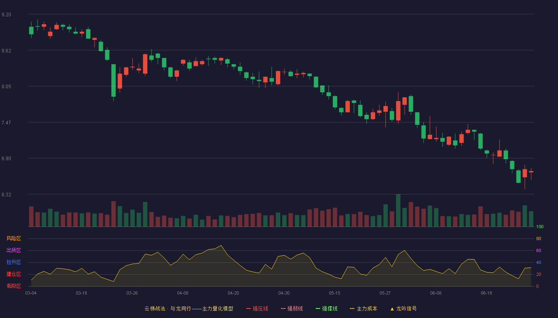Image resolution: width=558 pixels, height=318 pixels.
Task: Toggle the 主力成本 legend entry
Action: pyautogui.click(x=363, y=308)
